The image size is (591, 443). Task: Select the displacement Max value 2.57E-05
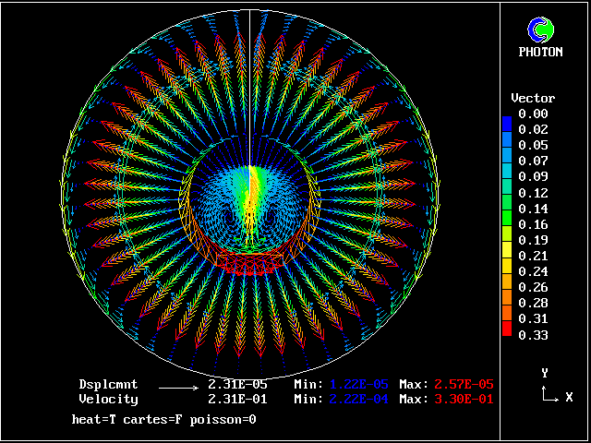462,384
